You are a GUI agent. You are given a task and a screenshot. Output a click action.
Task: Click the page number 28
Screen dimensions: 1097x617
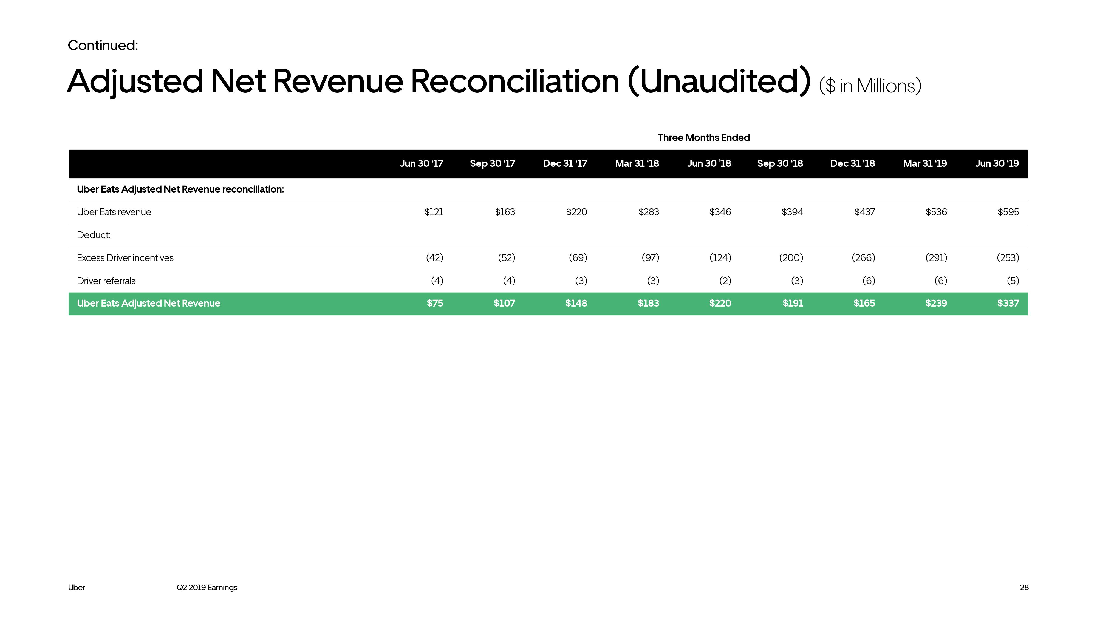1024,588
